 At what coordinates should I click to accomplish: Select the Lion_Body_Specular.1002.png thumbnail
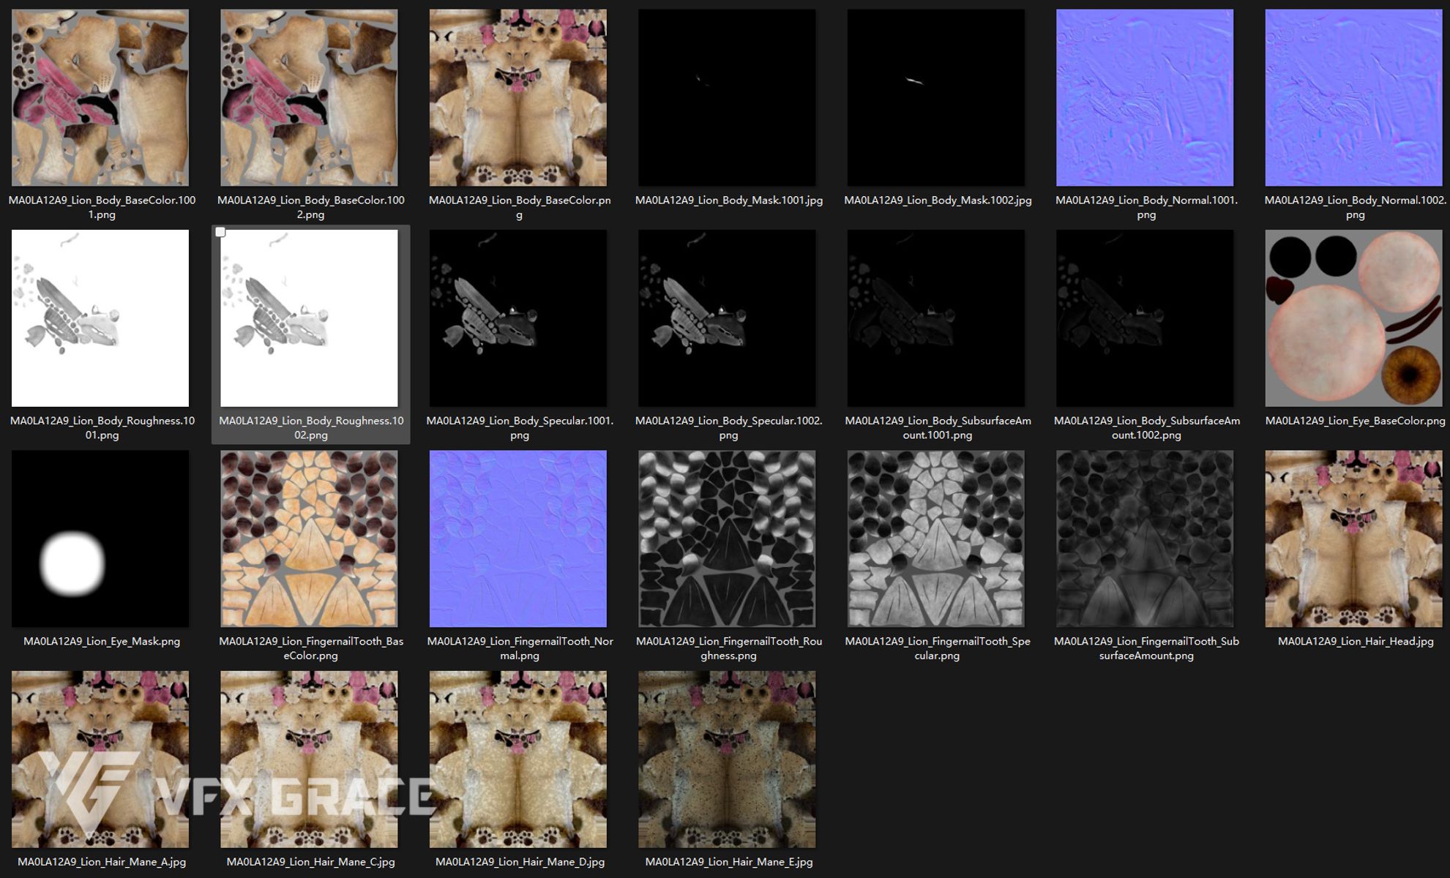tap(727, 318)
